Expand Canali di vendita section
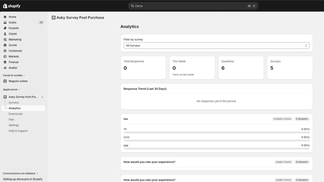The image size is (324, 182). point(14,75)
